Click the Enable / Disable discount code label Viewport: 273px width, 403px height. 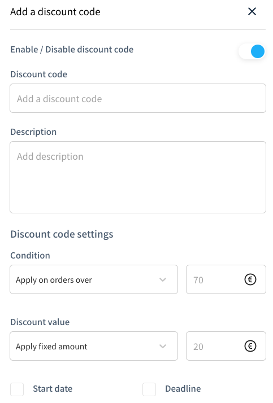72,49
